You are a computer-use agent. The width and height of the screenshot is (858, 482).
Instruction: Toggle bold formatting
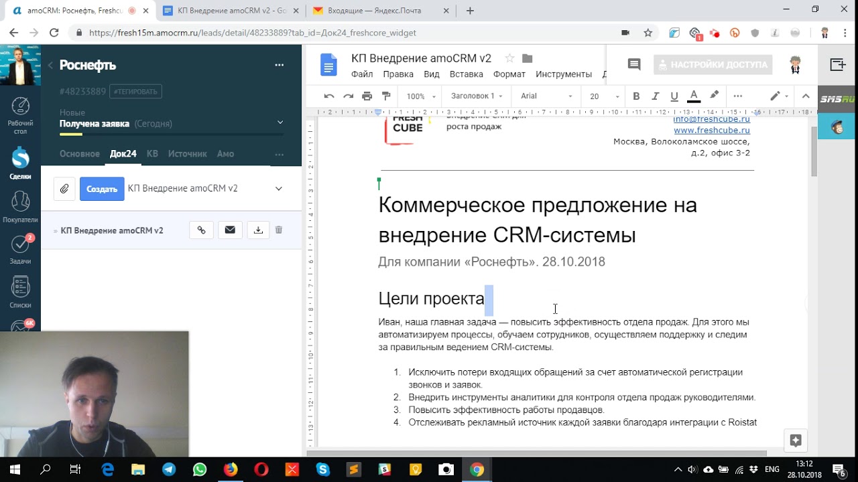tap(636, 96)
